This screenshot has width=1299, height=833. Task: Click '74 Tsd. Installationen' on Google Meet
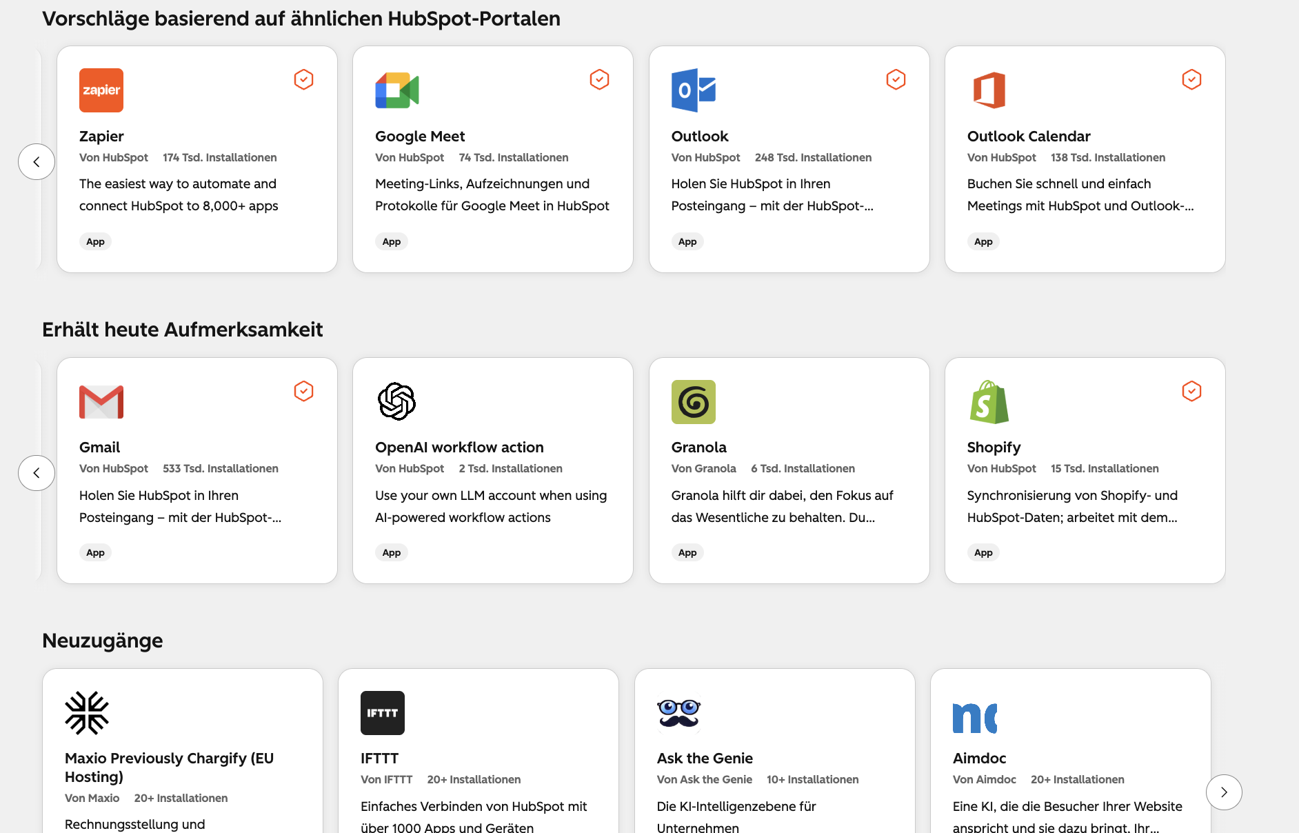tap(514, 158)
